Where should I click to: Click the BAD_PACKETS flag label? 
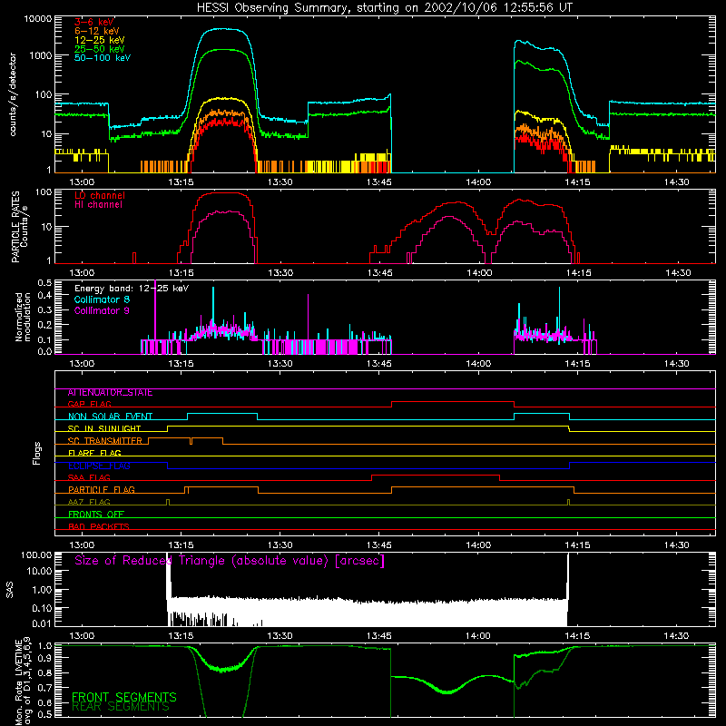[x=99, y=526]
